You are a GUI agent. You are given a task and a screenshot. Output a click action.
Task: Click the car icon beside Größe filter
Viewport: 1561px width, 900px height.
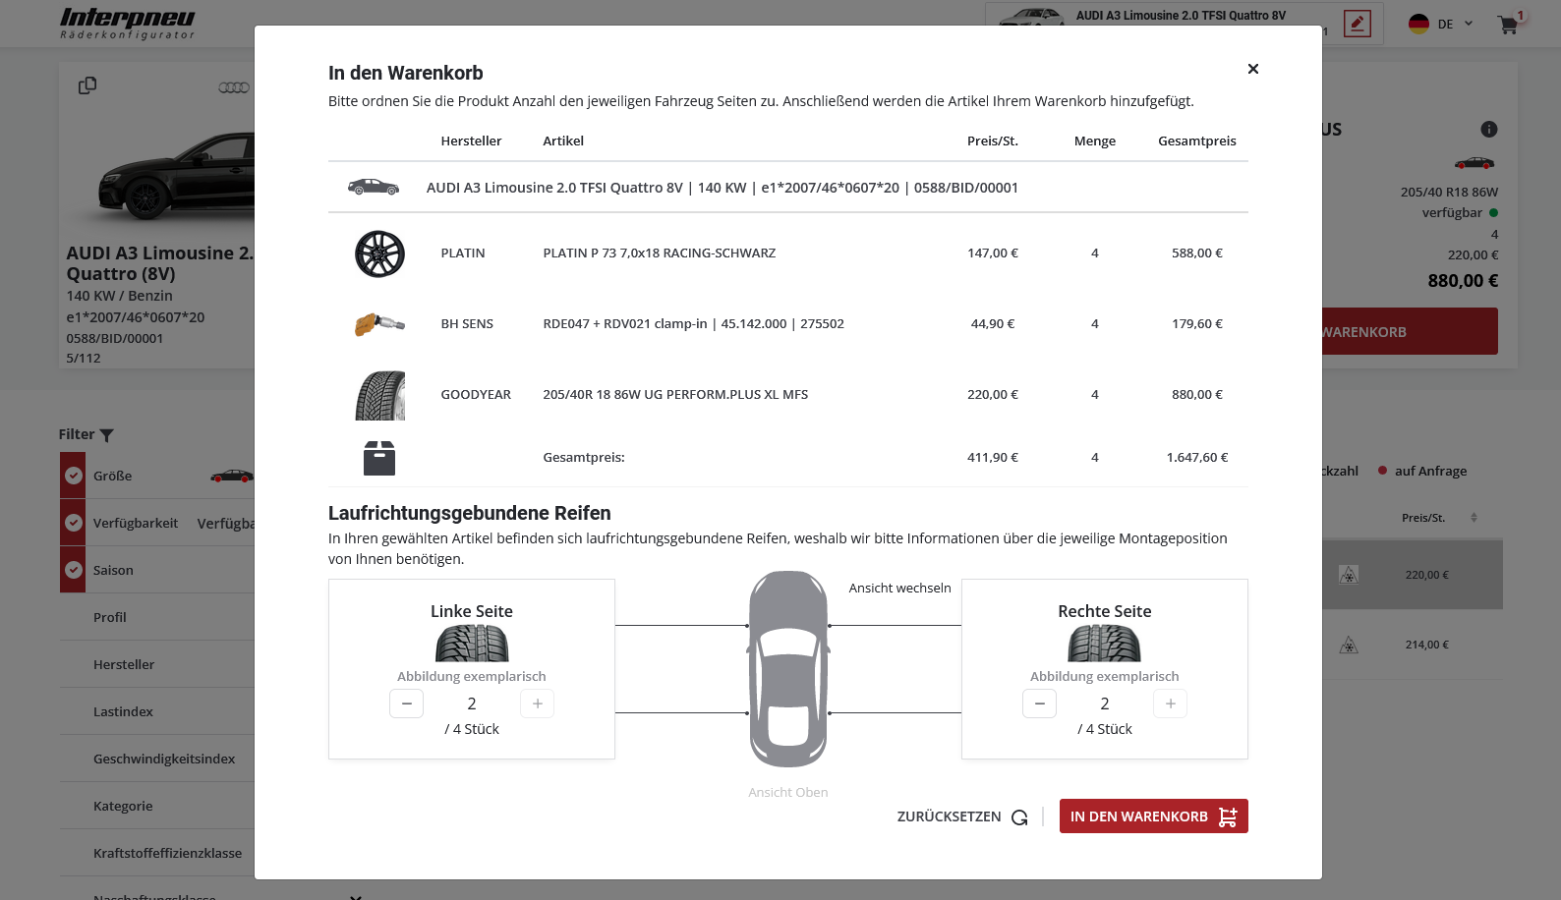pyautogui.click(x=232, y=476)
